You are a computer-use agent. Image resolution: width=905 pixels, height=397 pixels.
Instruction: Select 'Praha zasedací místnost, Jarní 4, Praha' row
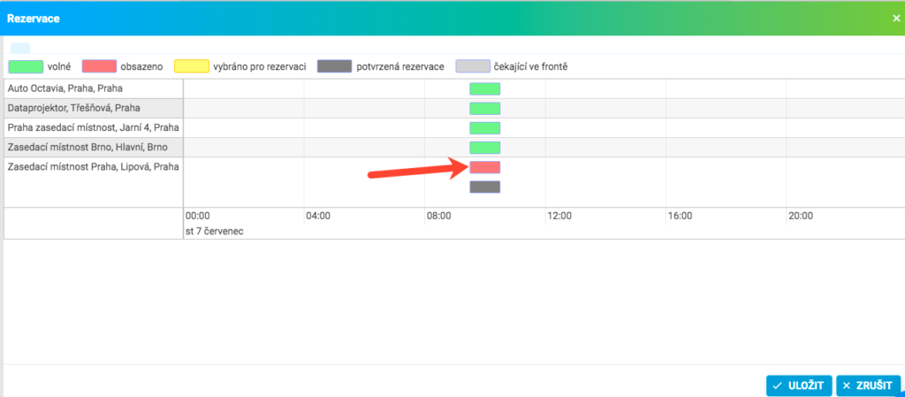click(x=94, y=128)
